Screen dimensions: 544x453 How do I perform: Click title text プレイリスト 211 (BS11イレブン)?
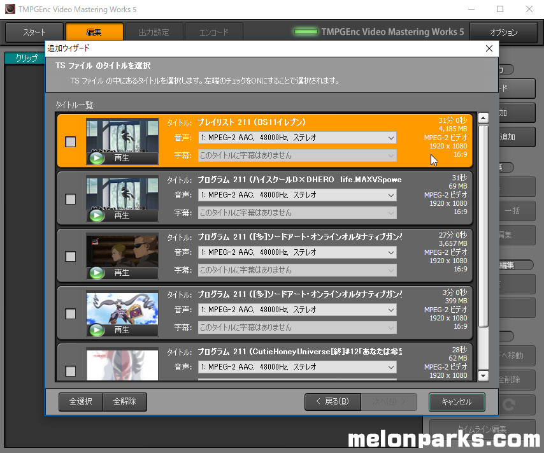pyautogui.click(x=252, y=122)
